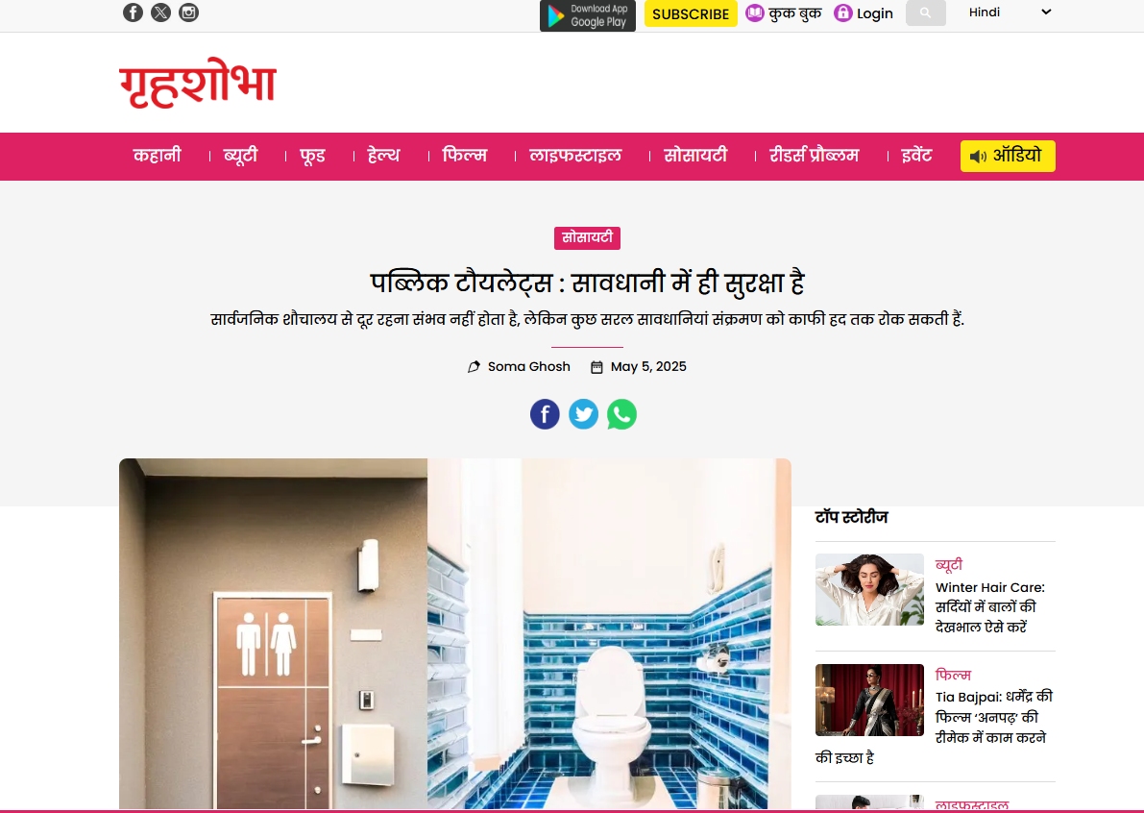Expand the Hindi language dropdown
1144x813 pixels.
click(x=1010, y=12)
